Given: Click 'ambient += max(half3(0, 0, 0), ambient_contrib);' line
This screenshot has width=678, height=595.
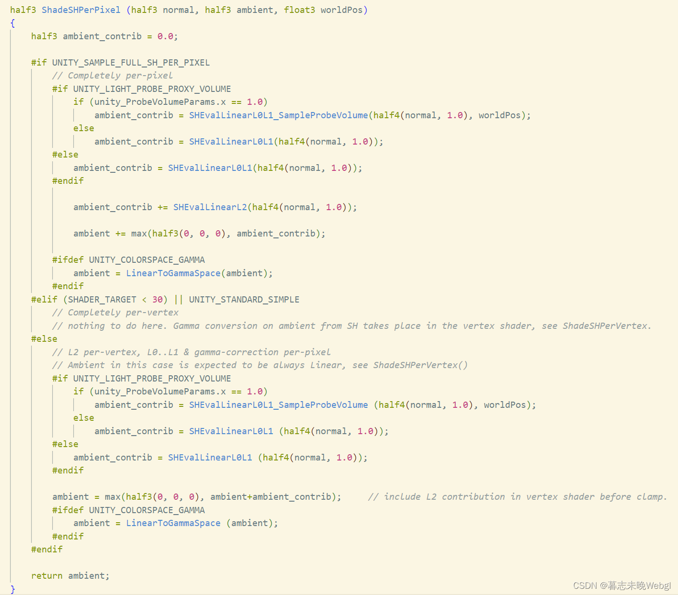Looking at the screenshot, I should 199,233.
